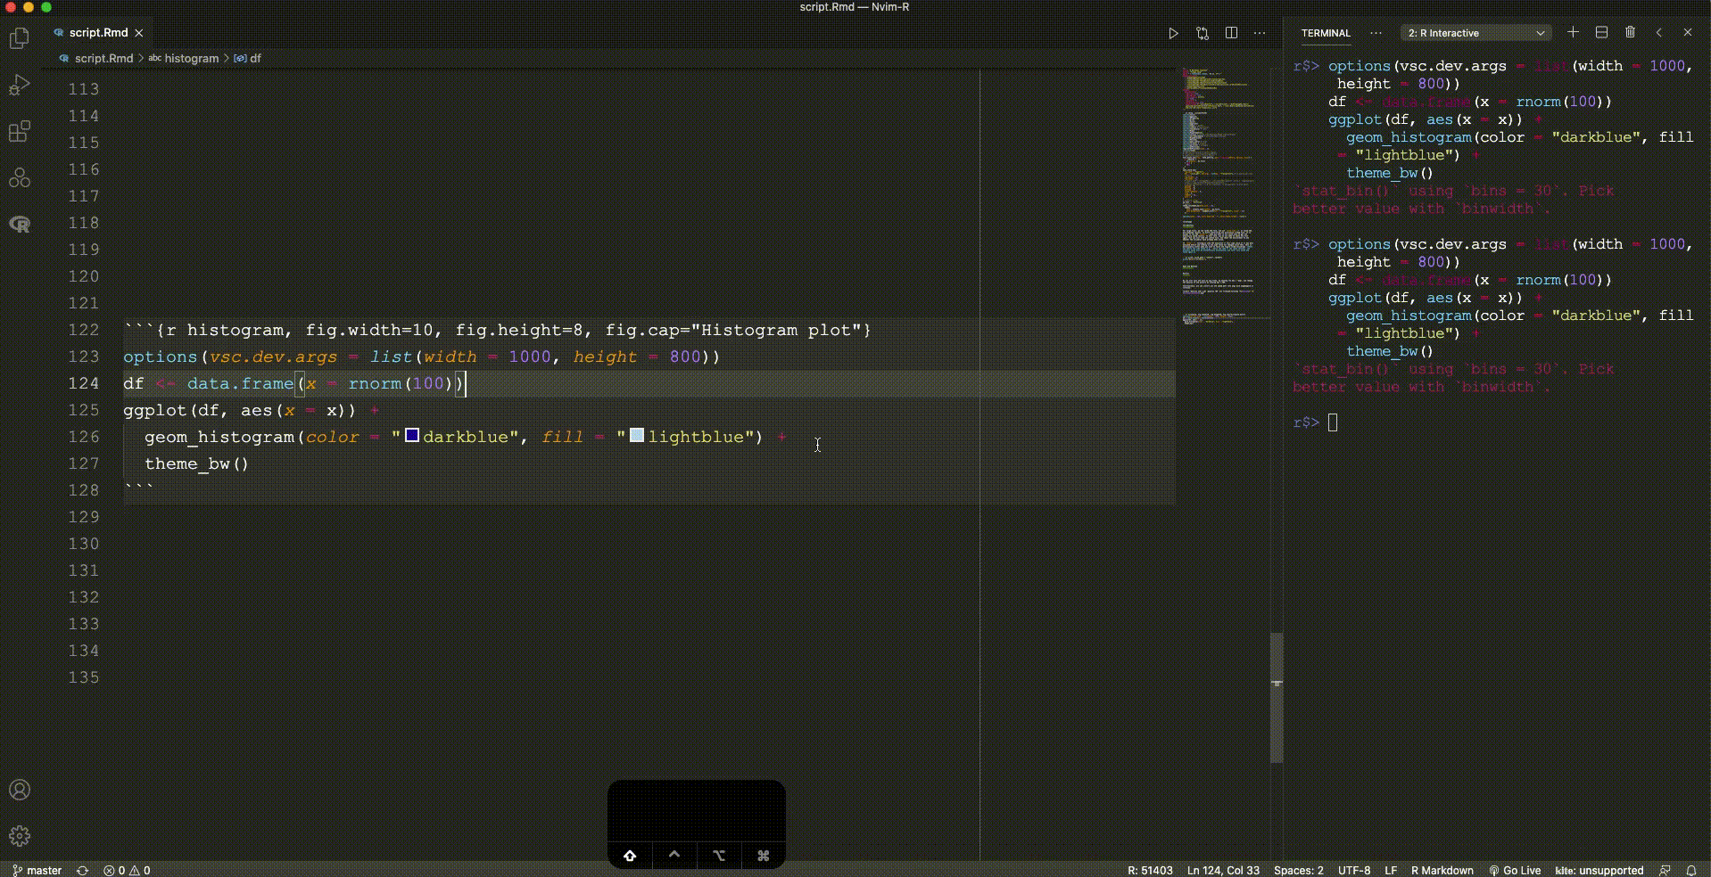Switch to the script.Rmd editor tab

(98, 33)
